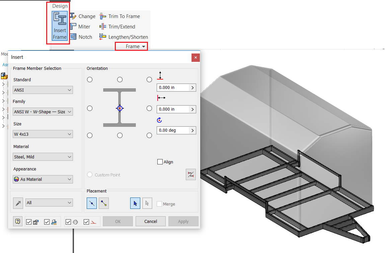This screenshot has width=385, height=253.
Task: Open the Standard dropdown showing ANSI
Action: pos(43,90)
